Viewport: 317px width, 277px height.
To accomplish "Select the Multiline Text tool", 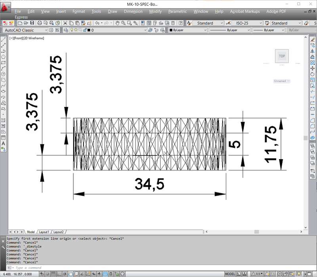I will (3, 143).
